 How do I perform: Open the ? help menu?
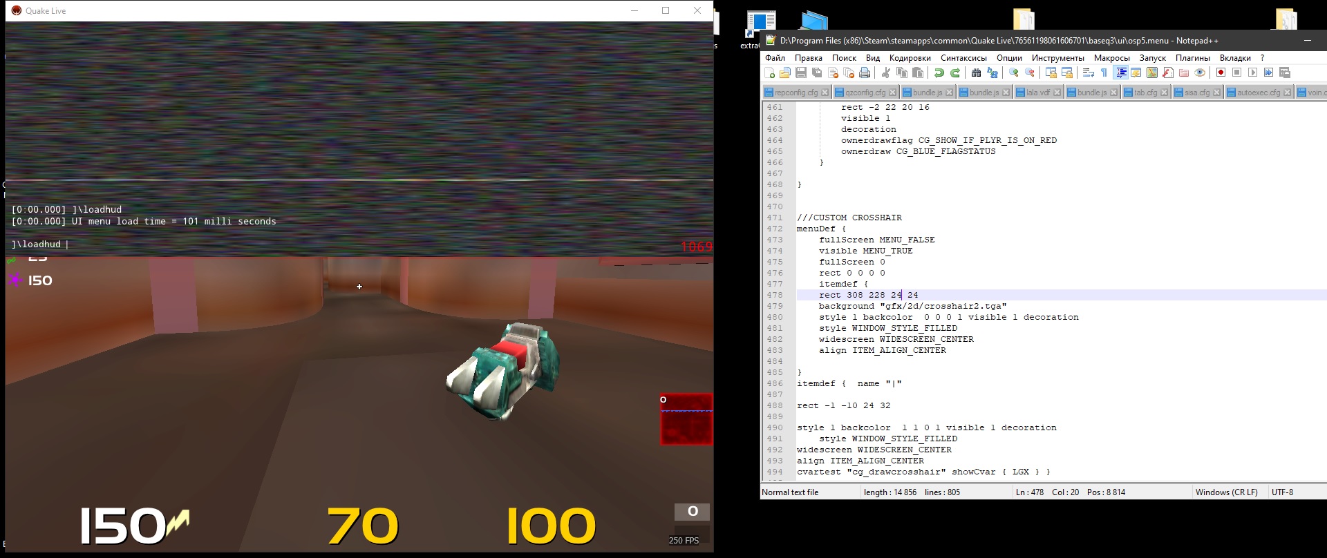tap(1262, 58)
